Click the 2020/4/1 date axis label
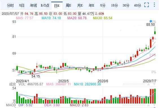 [23, 81]
